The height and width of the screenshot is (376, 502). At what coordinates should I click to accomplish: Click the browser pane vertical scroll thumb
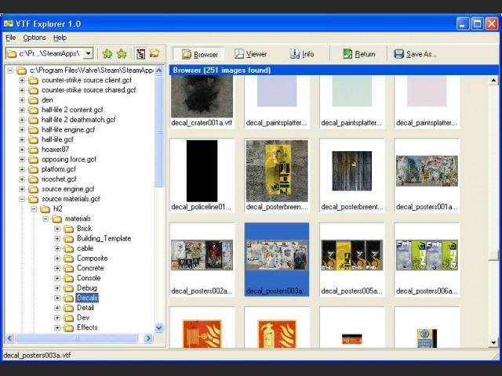(493, 255)
